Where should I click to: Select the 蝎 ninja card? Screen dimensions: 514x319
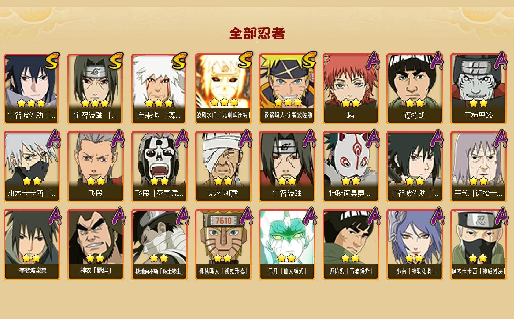[351, 89]
